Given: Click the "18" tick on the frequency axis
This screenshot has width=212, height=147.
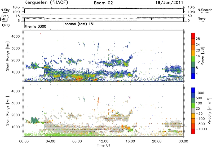Looking at the screenshot, I should 18,16.
